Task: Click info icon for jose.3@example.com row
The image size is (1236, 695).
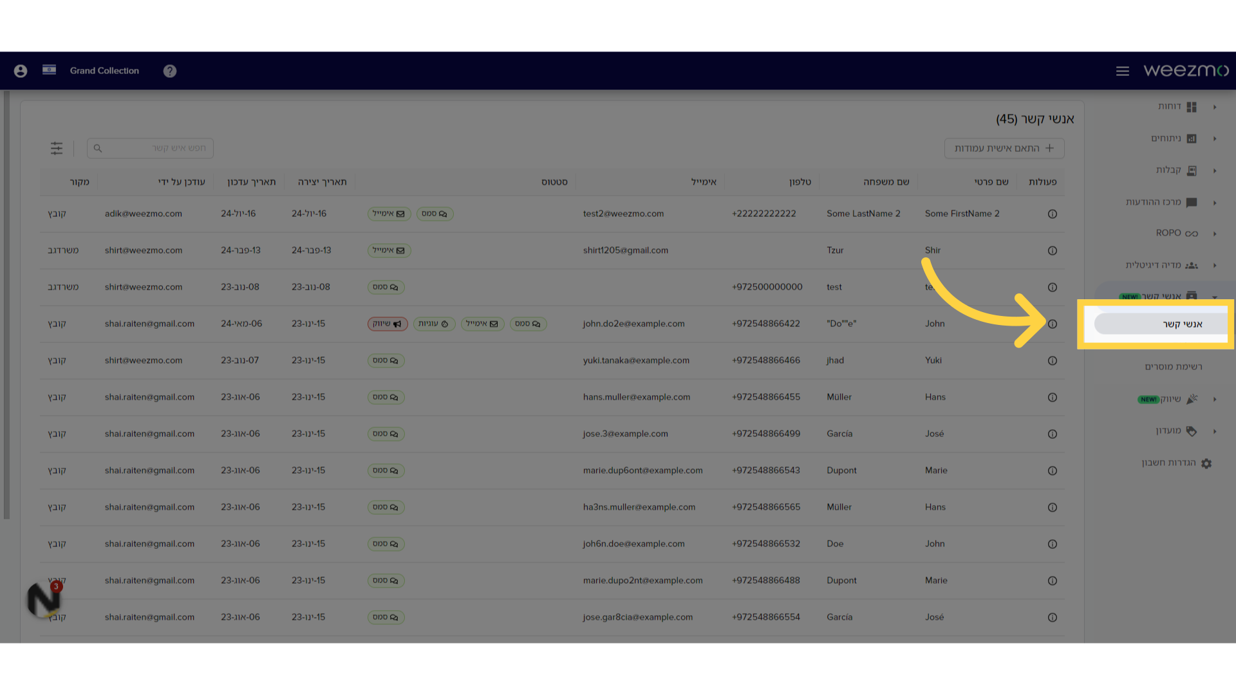Action: (1053, 434)
